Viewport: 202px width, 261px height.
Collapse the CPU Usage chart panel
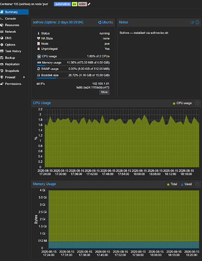click(197, 103)
